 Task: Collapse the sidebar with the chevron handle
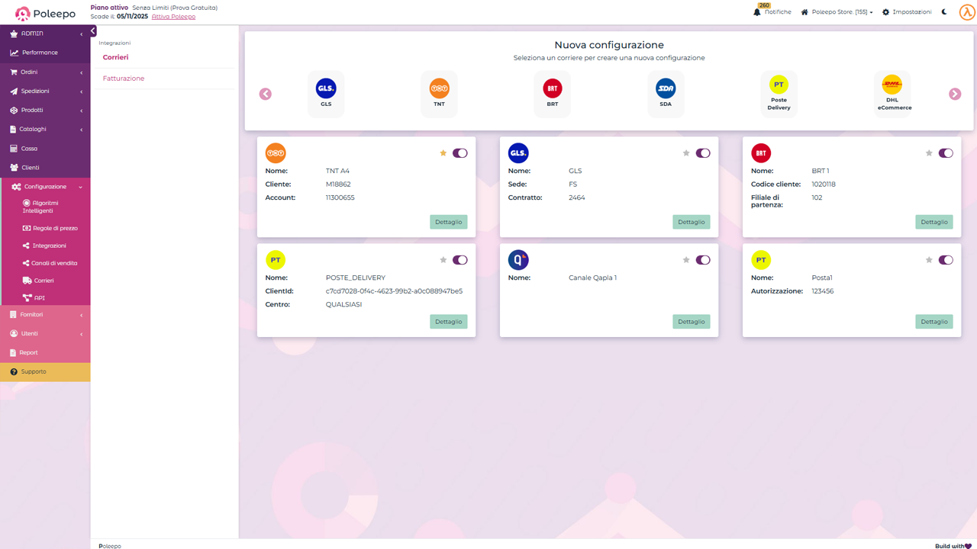coord(93,31)
